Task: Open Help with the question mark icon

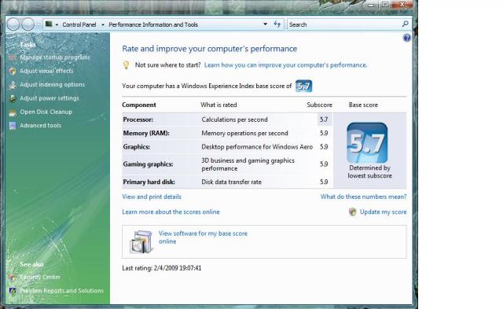Action: [407, 39]
